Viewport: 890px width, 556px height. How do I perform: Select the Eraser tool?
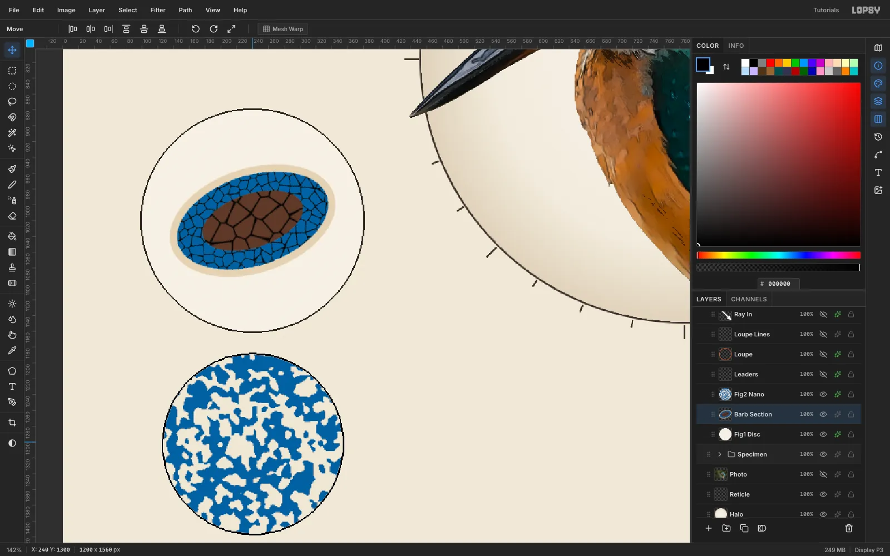click(x=12, y=216)
